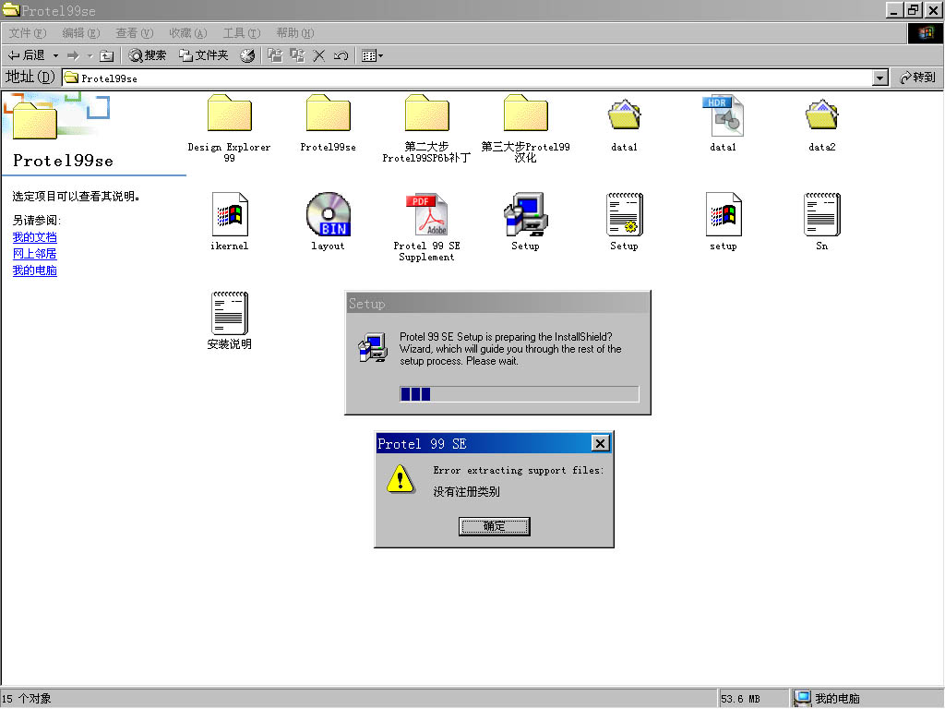
Task: Open the 第三大步Protel99 汉化 folder
Action: (x=525, y=114)
